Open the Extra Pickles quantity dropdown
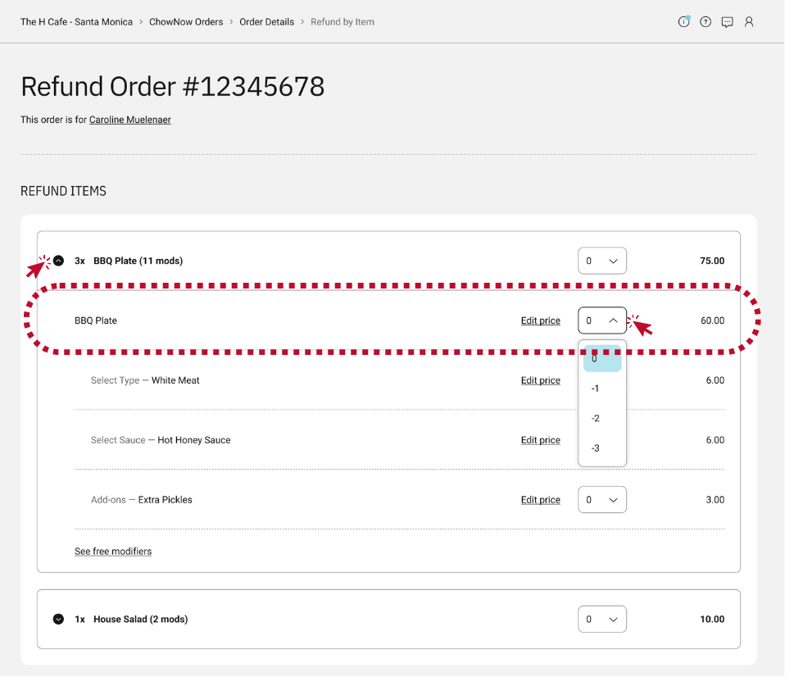 [601, 500]
